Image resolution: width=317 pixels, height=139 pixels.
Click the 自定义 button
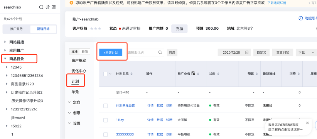click(261, 53)
